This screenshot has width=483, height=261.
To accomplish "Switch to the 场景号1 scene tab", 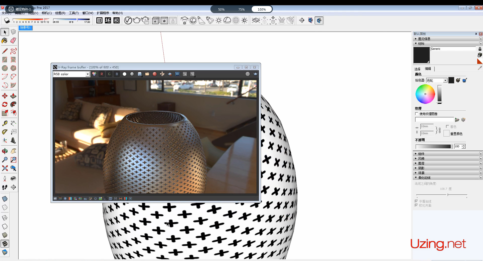I will (x=25, y=28).
